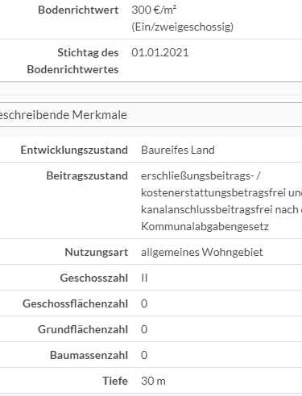The width and height of the screenshot is (302, 396).
Task: Click the 'Entwicklungszustand' label
Action: 74,150
